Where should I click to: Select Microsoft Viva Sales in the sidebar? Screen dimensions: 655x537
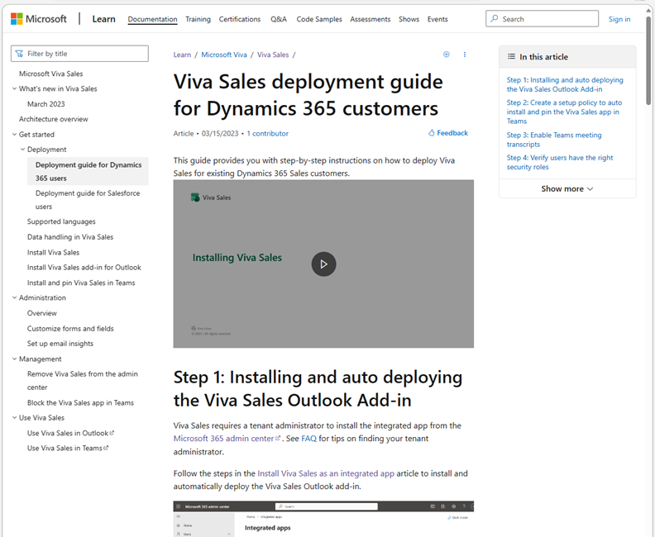click(51, 74)
